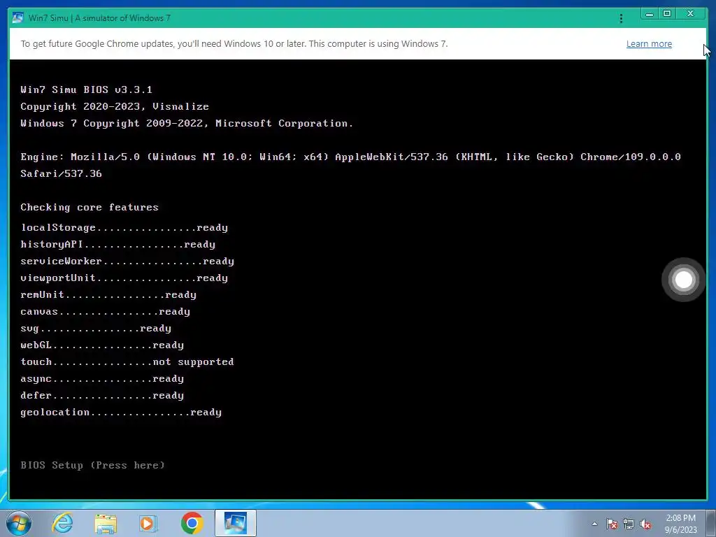
Task: Select the serviceWorker ready line
Action: point(127,262)
